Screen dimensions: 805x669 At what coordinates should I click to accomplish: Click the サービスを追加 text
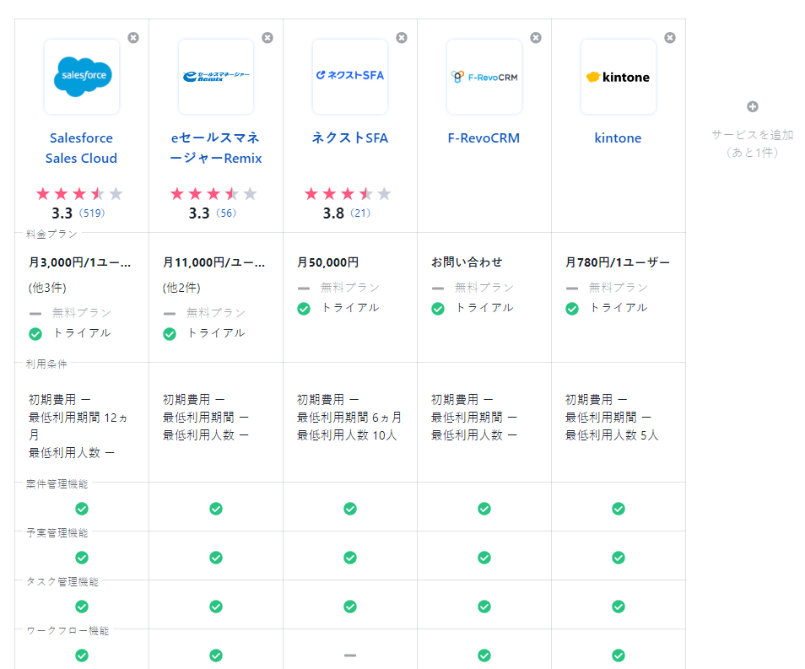pos(752,135)
